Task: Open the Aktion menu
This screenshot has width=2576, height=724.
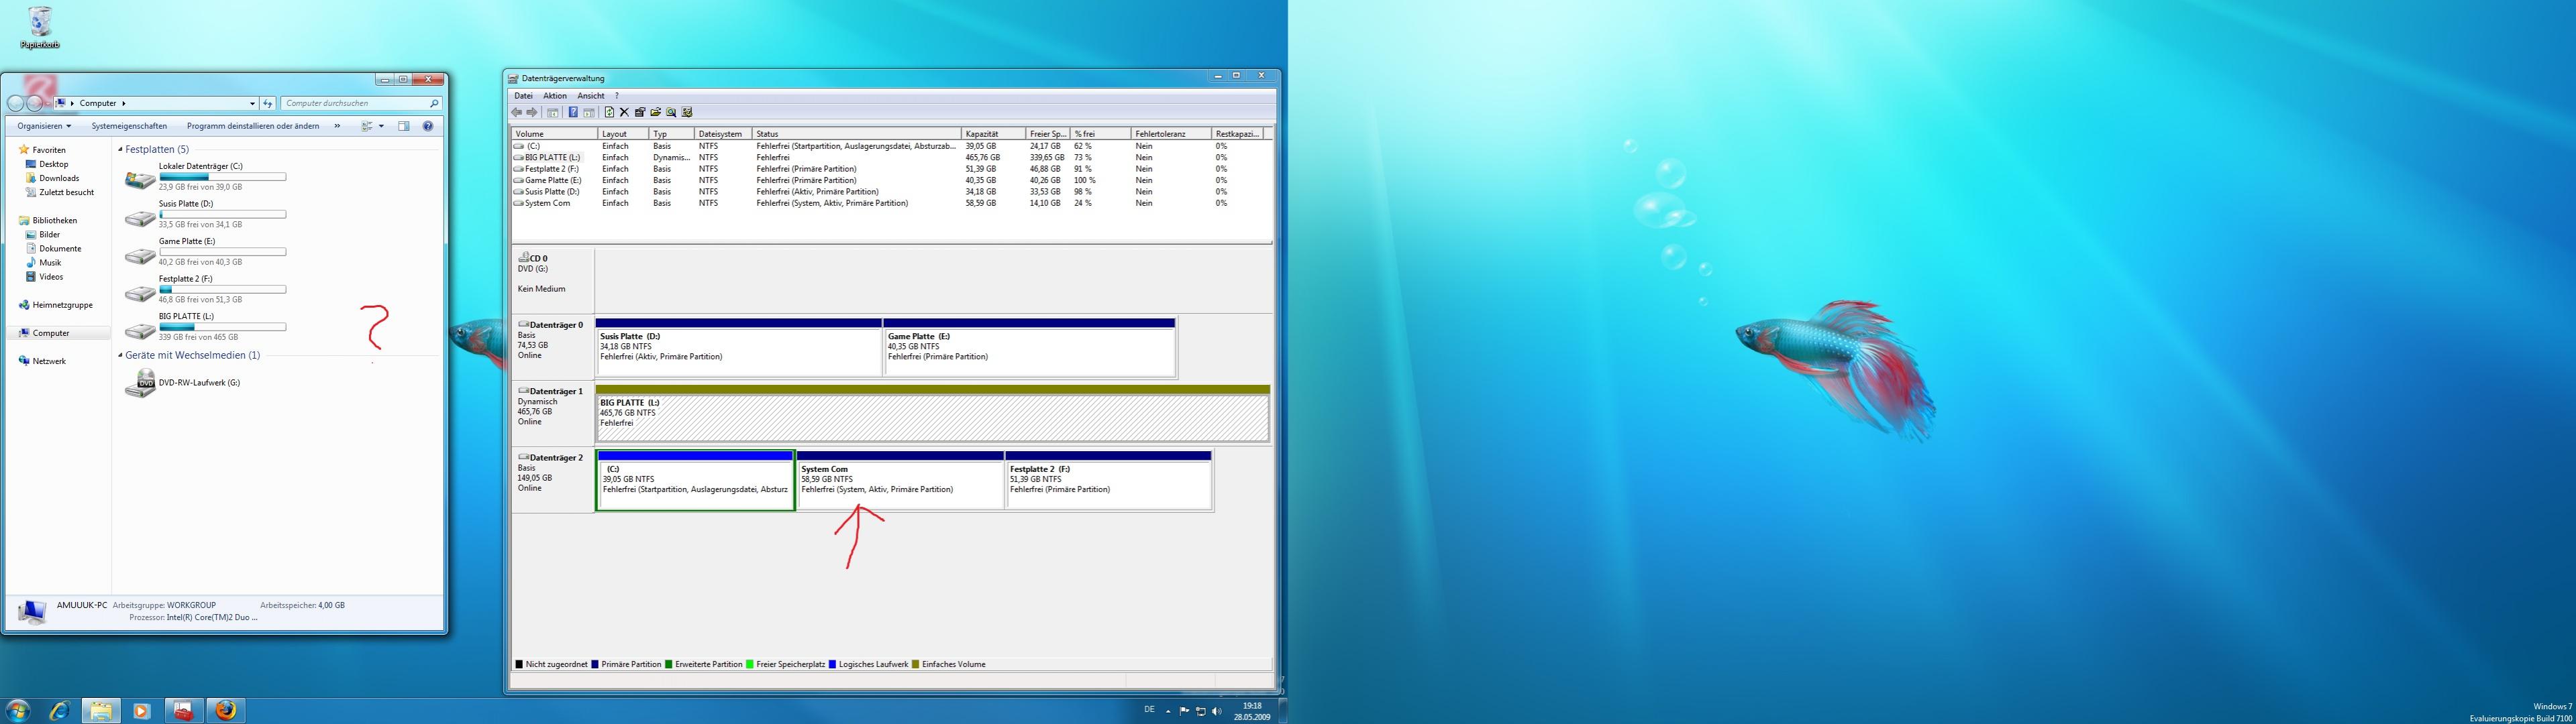Action: click(554, 96)
